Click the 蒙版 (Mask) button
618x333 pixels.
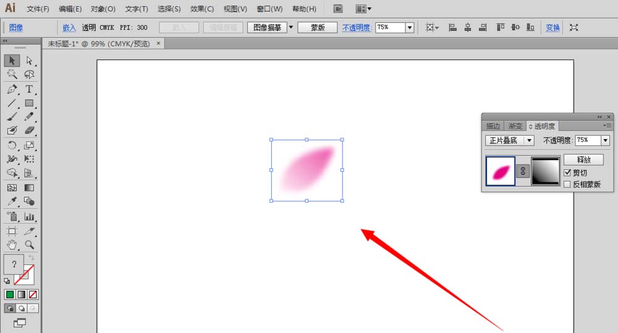tap(318, 28)
